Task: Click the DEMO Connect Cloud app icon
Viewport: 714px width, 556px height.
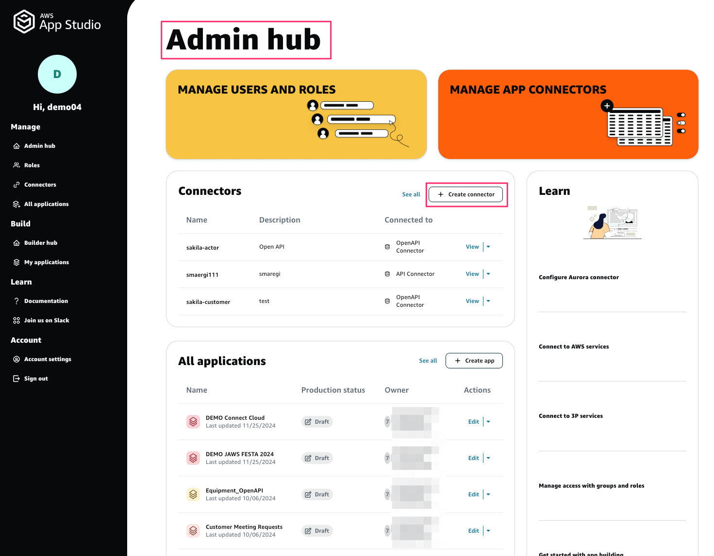Action: click(193, 422)
